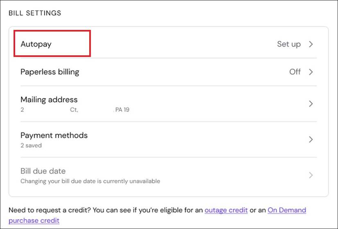The width and height of the screenshot is (338, 229).
Task: Open the 'On Demand purchase credit' link
Action: (x=286, y=210)
